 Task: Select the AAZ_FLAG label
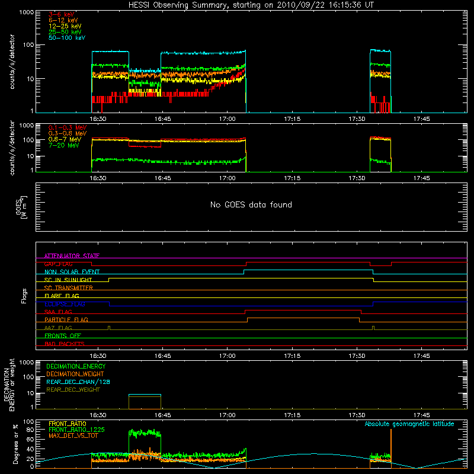[x=58, y=328]
